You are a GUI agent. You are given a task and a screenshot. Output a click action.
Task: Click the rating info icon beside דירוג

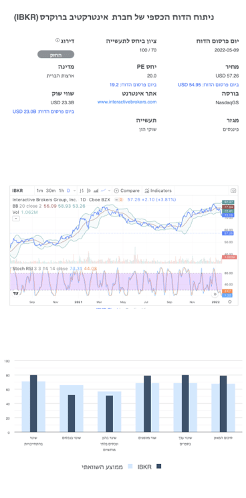tap(57, 40)
